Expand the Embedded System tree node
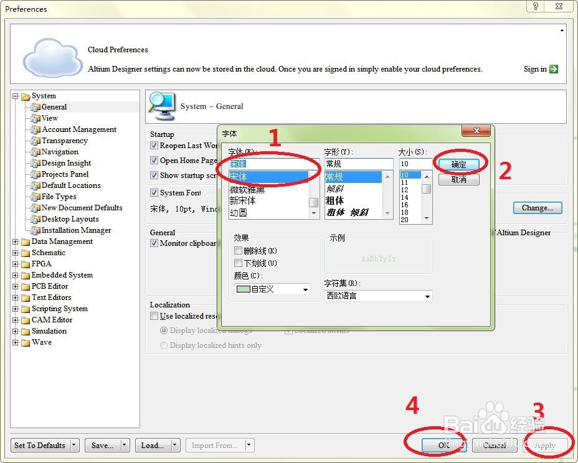This screenshot has height=463, width=578. point(16,275)
